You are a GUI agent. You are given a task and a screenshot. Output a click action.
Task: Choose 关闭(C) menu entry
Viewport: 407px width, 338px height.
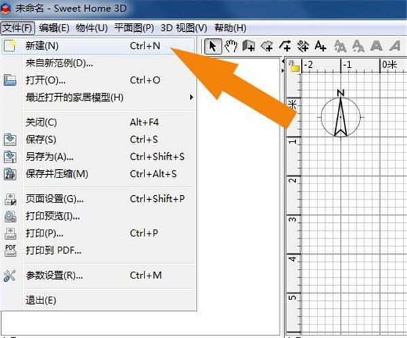point(98,123)
